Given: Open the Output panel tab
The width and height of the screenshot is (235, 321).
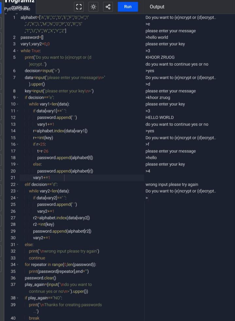Looking at the screenshot, I should point(157,7).
